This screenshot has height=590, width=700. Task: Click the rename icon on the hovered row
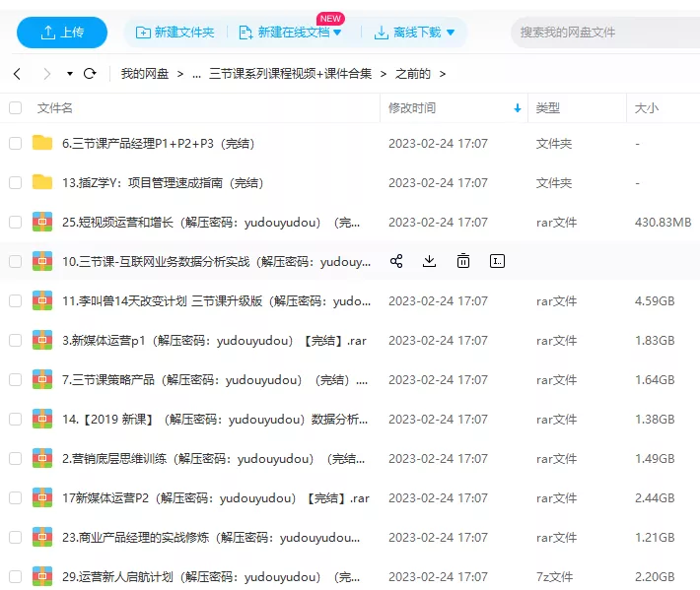click(x=497, y=261)
